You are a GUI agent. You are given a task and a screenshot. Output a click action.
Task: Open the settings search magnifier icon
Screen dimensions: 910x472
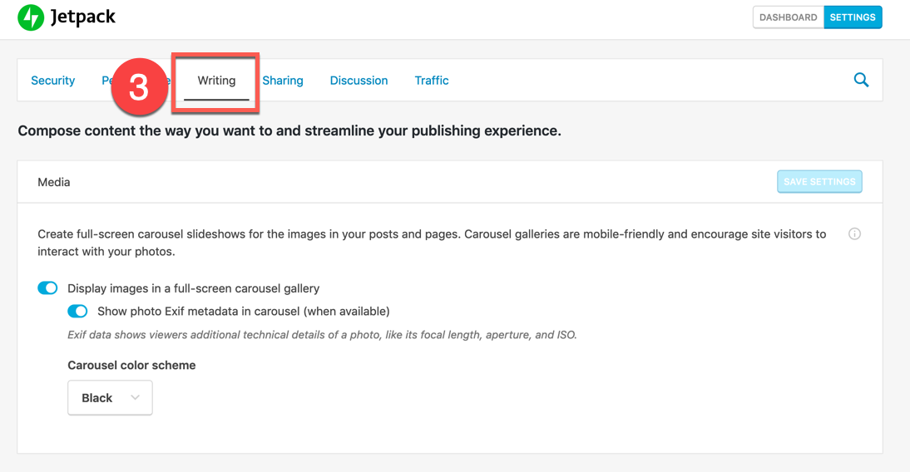[861, 80]
